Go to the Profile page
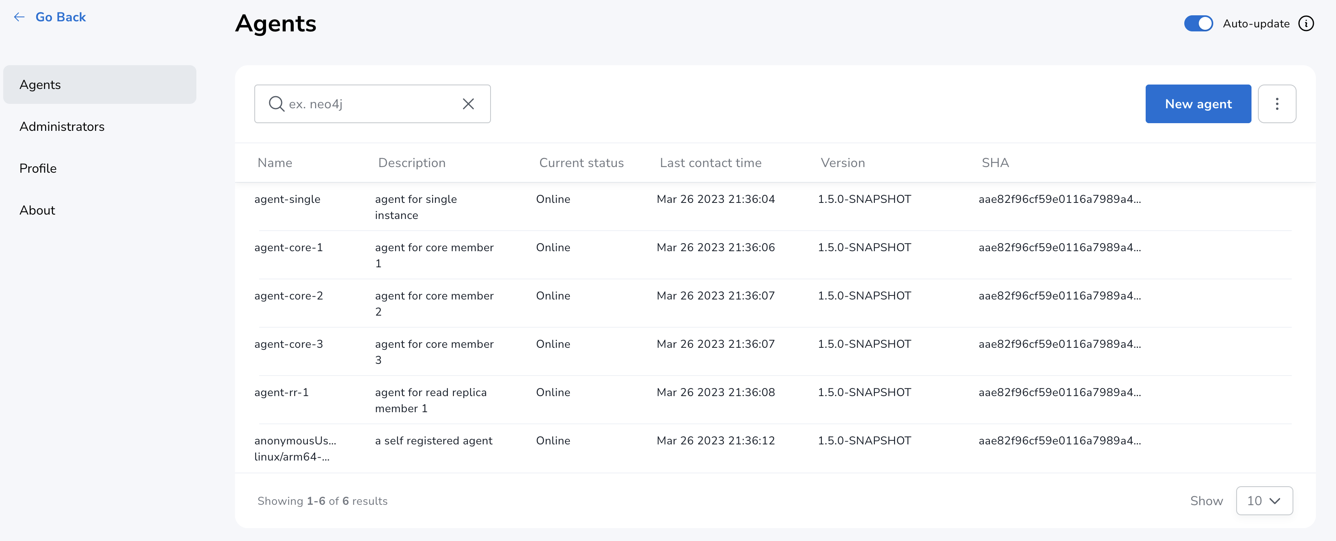1336x541 pixels. point(38,169)
